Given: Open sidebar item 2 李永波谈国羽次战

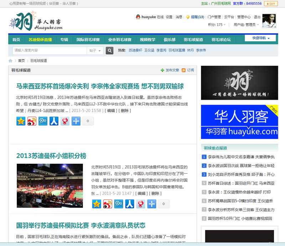Looking at the screenshot, I should (241, 166).
